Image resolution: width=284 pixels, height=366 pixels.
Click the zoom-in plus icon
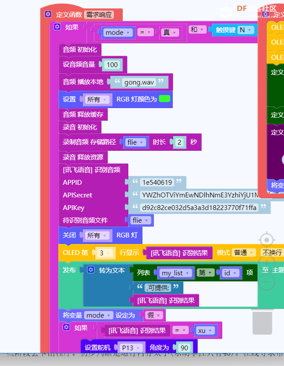coord(267,262)
